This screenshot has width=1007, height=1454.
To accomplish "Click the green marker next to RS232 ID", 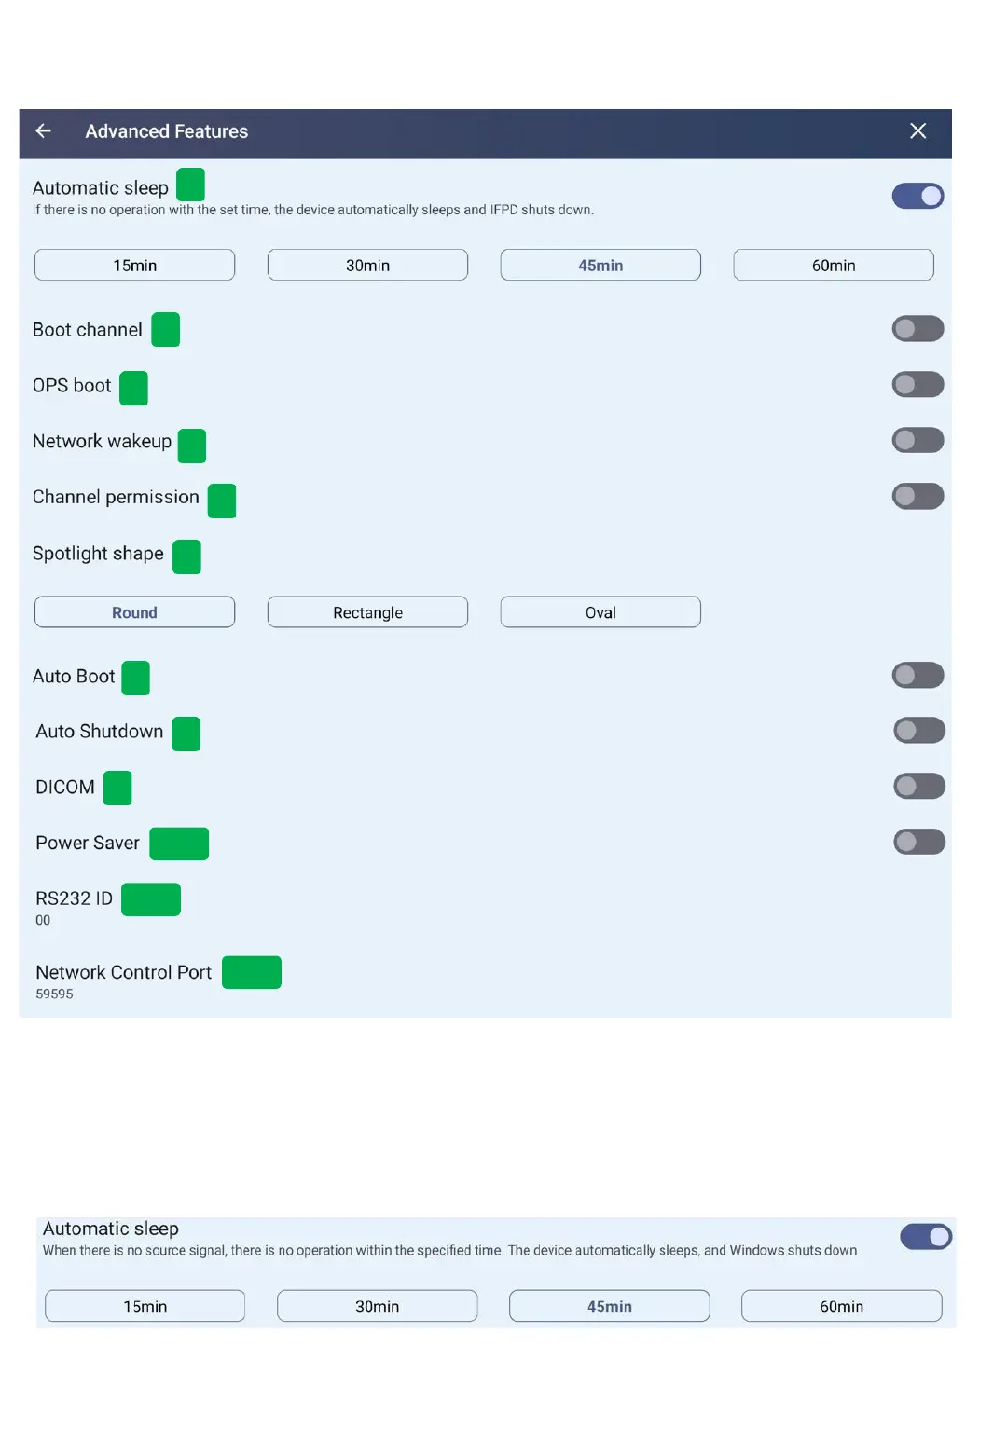I will pos(151,899).
